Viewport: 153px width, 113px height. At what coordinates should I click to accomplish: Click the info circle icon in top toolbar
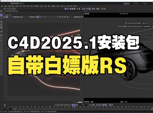point(68,9)
